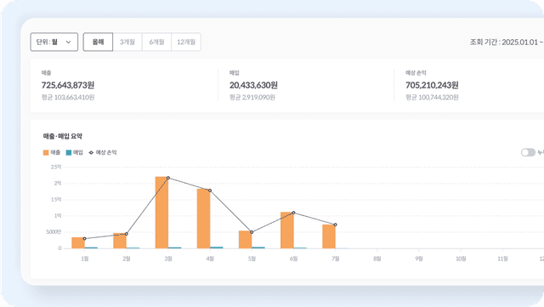This screenshot has height=307, width=544.
Task: Click the 20,433,630원 purchase total
Action: coord(253,85)
